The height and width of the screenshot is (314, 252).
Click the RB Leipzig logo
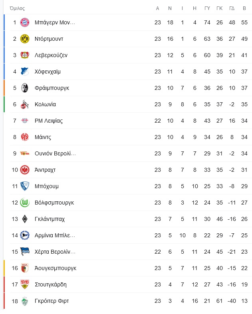[x=25, y=121]
